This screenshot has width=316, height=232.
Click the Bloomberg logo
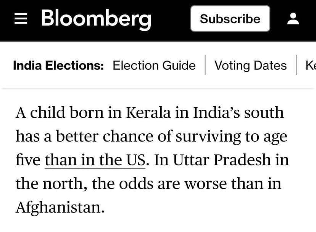96,19
